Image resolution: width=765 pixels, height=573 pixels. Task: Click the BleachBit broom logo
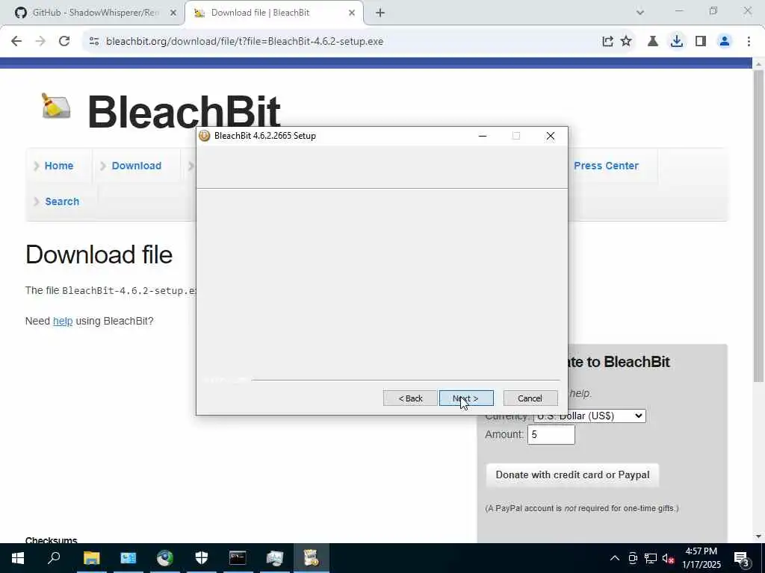(55, 106)
